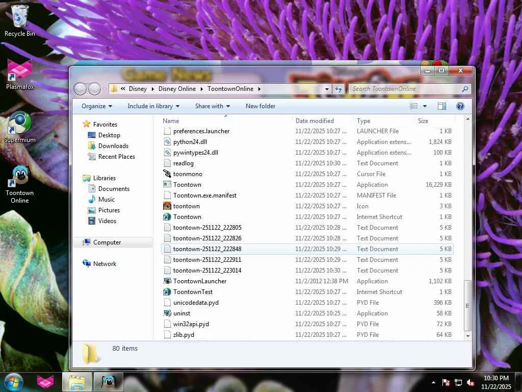Toggle the preview pane button

click(x=442, y=106)
